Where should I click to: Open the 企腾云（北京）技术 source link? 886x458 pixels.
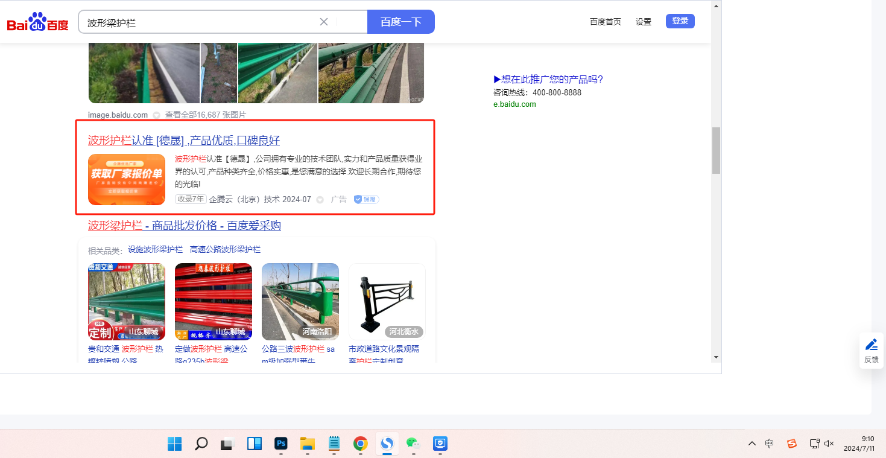click(244, 199)
